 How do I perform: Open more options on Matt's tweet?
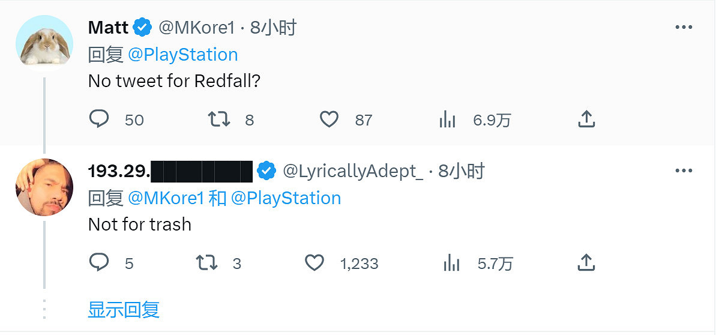point(684,28)
